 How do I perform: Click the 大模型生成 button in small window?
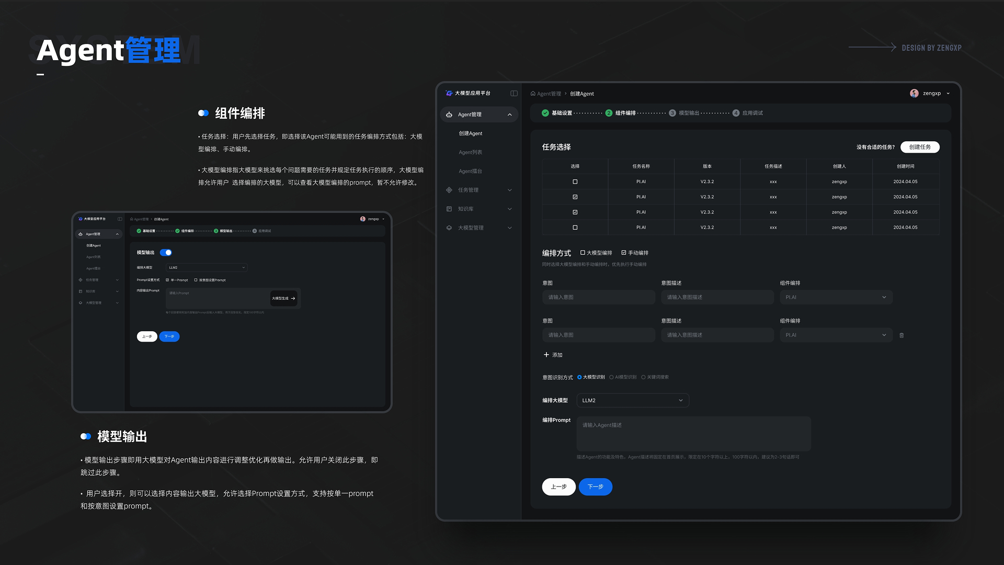283,298
